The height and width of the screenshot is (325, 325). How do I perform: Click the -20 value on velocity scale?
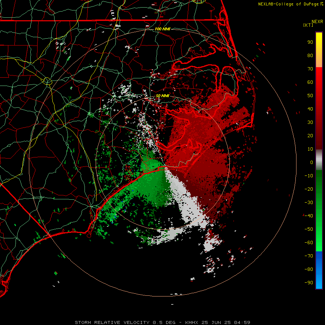click(x=309, y=189)
